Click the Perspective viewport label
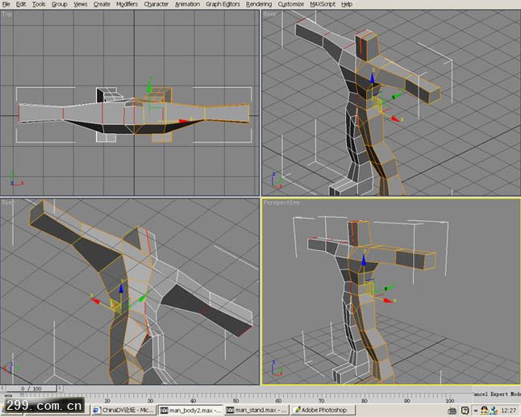This screenshot has width=521, height=417. tap(281, 202)
